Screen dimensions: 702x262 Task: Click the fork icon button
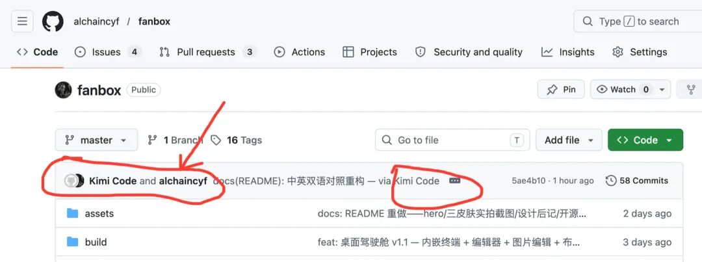[x=691, y=90]
